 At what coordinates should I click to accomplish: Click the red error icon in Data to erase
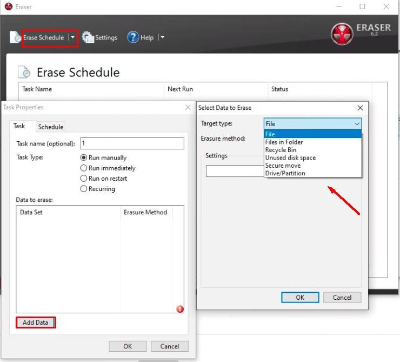[180, 309]
